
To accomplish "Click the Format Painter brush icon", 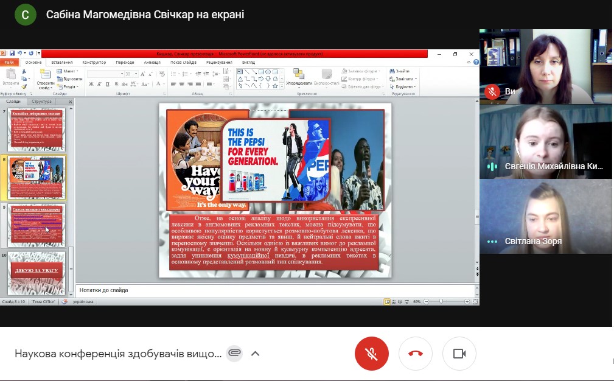I will 24,86.
